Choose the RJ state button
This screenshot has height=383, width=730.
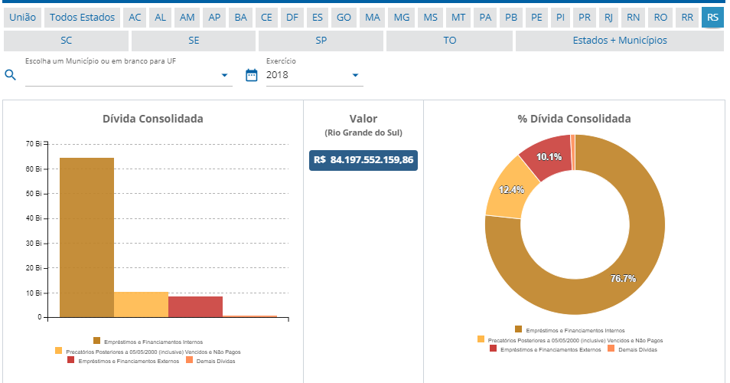pos(608,18)
